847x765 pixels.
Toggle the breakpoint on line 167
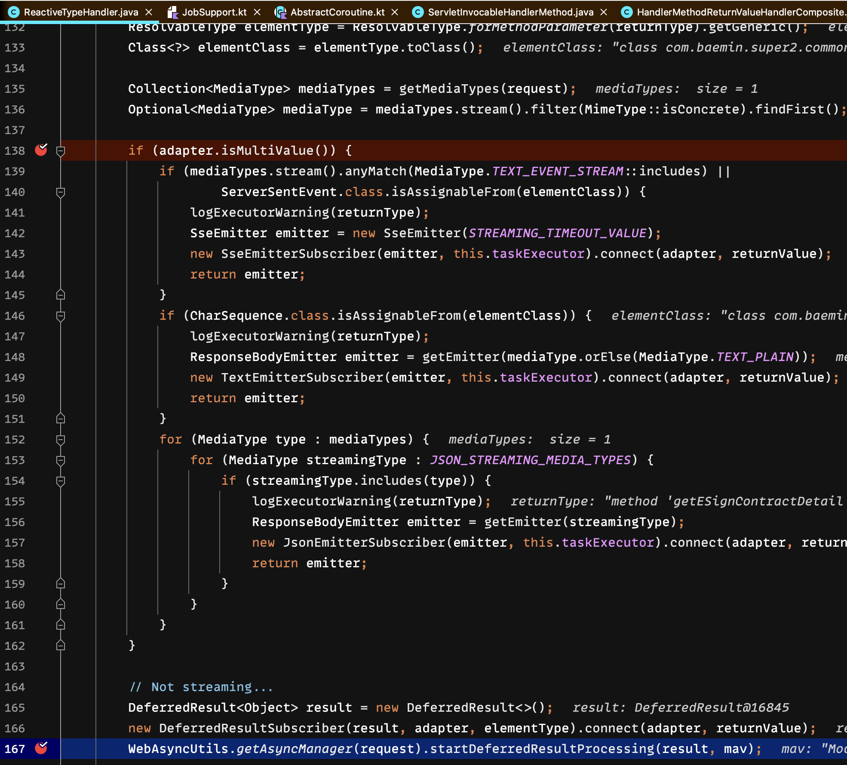pos(41,748)
